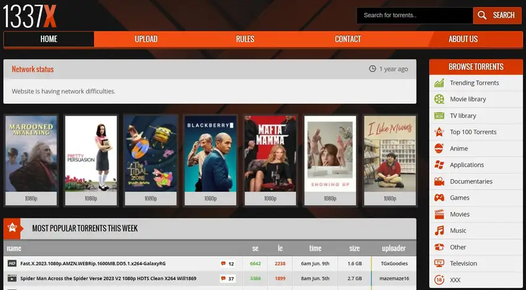Open the Rules tab
This screenshot has width=526, height=290.
[x=245, y=39]
